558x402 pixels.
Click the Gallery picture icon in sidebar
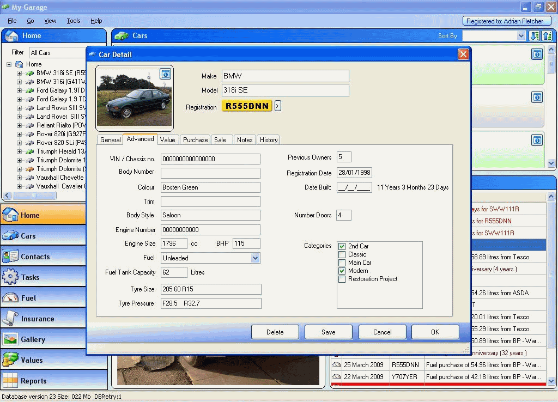click(x=10, y=339)
